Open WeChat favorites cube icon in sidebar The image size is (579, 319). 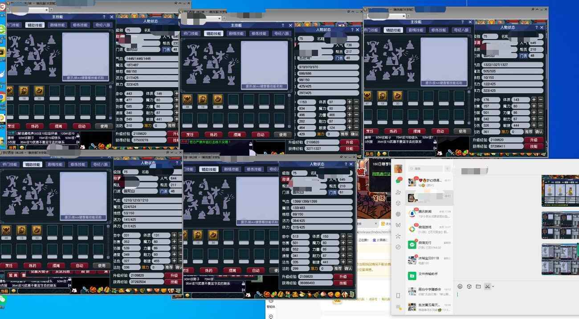(x=398, y=203)
